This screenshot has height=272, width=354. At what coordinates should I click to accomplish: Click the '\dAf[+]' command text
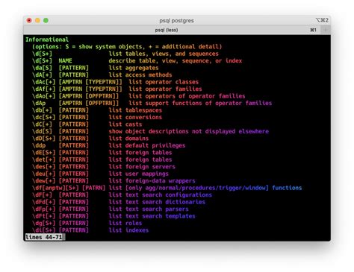[44, 89]
